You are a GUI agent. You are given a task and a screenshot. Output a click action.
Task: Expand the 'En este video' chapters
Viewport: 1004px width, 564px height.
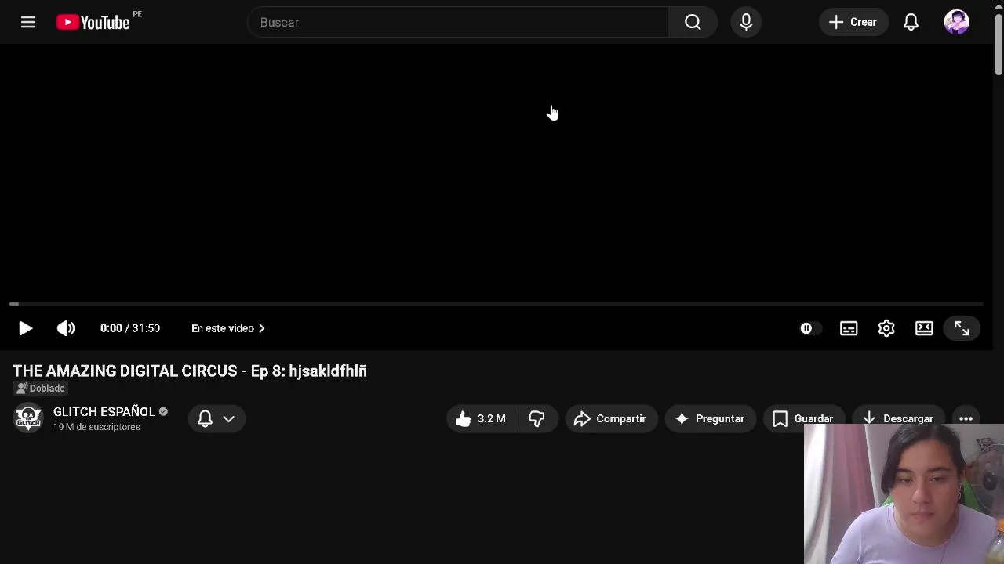point(228,328)
